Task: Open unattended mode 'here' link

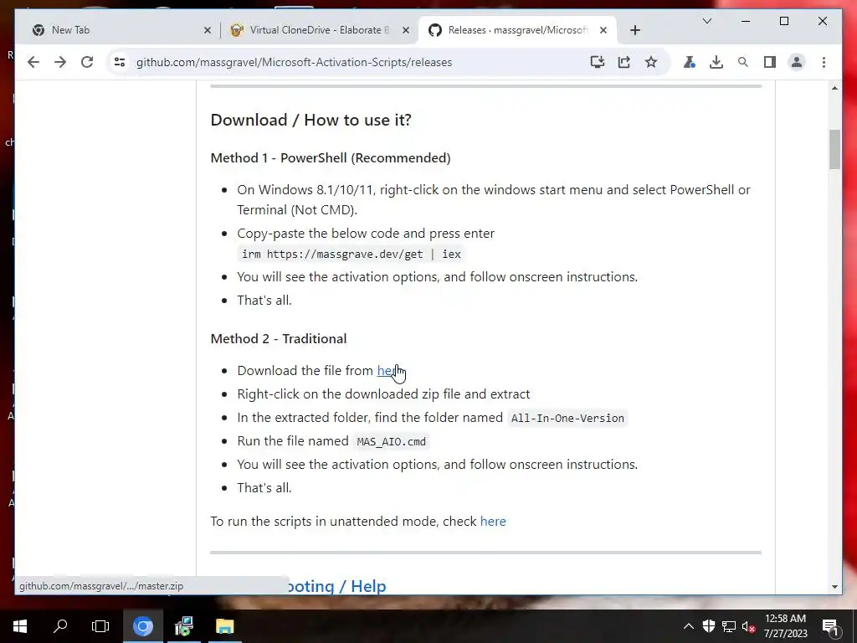Action: [x=493, y=521]
